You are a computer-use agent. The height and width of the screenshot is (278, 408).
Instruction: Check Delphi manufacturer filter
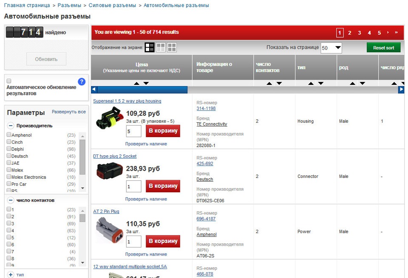click(9, 149)
